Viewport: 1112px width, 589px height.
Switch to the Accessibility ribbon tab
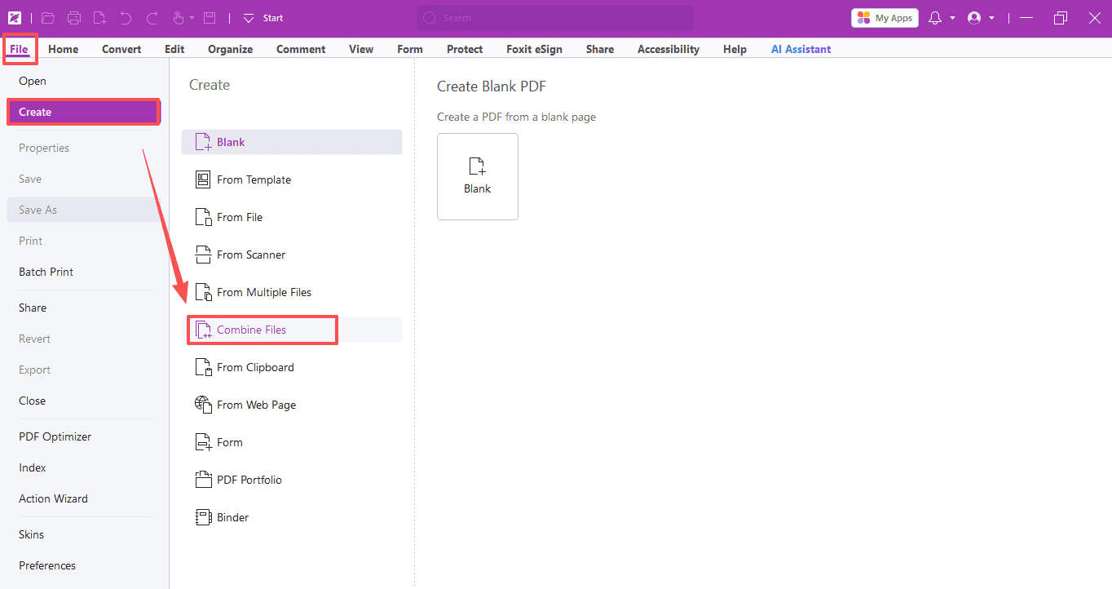point(669,49)
